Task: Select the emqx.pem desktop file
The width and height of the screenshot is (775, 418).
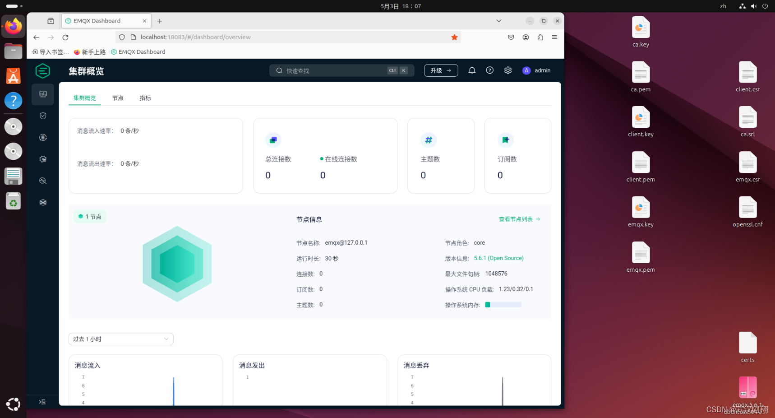Action: tap(641, 257)
